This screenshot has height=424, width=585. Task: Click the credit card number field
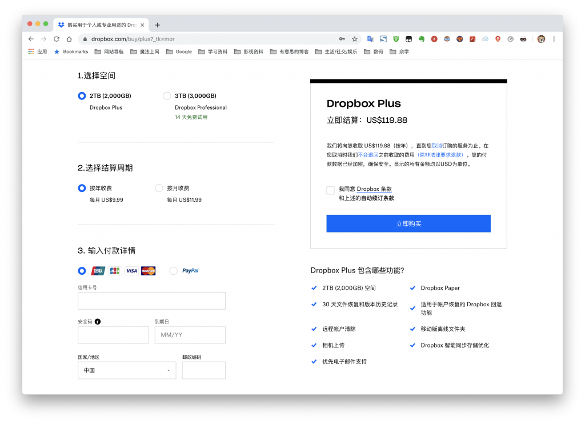click(151, 301)
